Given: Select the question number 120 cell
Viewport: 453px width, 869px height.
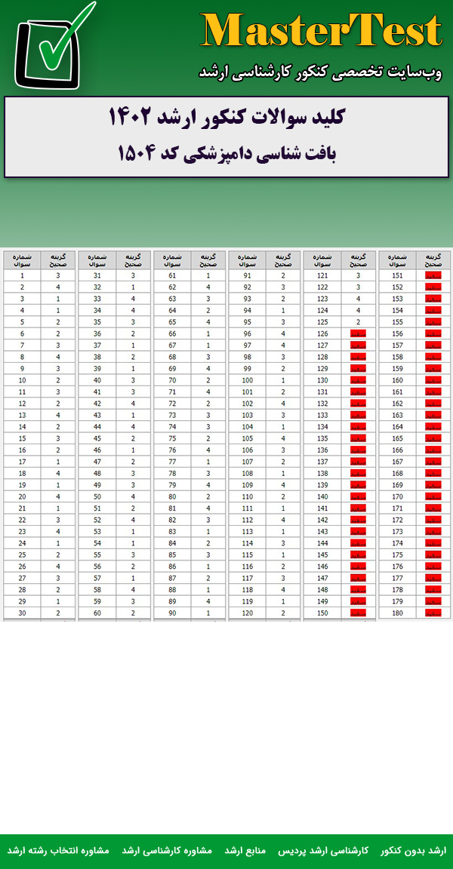Looking at the screenshot, I should click(247, 613).
